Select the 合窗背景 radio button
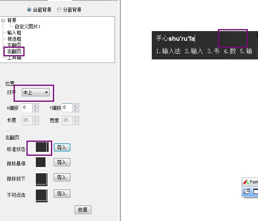 (29, 10)
